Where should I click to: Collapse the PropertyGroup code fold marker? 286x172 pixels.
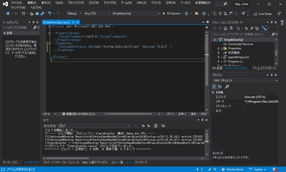[50, 33]
